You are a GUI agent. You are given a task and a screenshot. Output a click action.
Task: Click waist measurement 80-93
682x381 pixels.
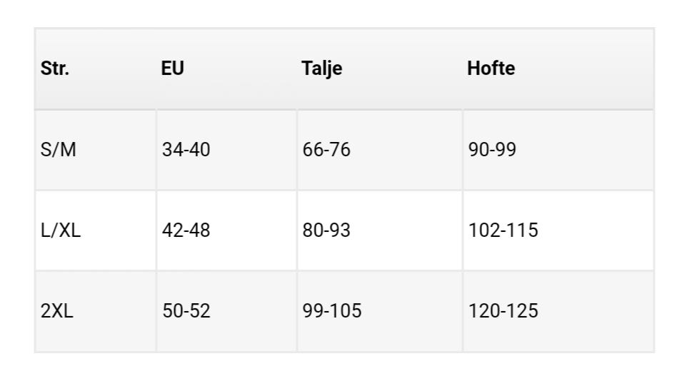click(326, 230)
